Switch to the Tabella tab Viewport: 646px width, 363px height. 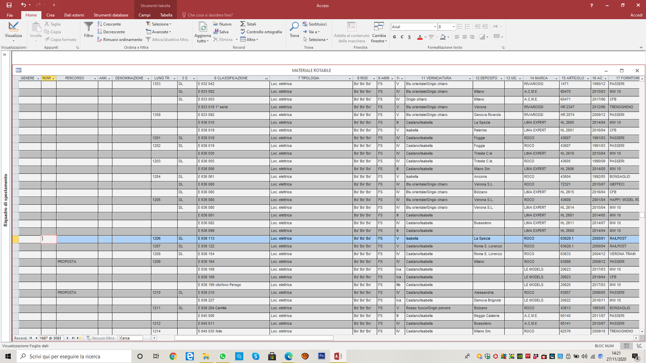(166, 15)
